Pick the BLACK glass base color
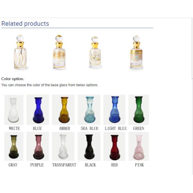This screenshot has width=193, height=193. pyautogui.click(x=89, y=146)
